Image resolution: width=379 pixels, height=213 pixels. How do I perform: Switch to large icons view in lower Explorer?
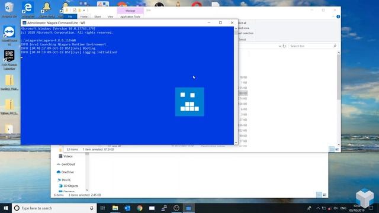(x=325, y=195)
